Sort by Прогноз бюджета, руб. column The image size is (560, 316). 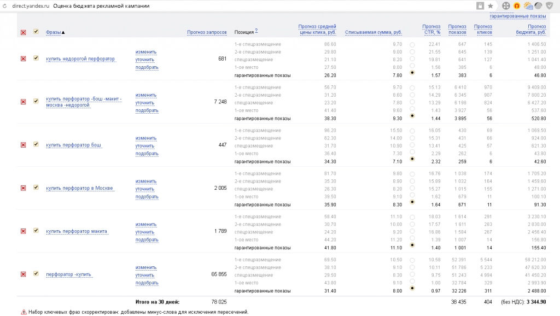[531, 30]
